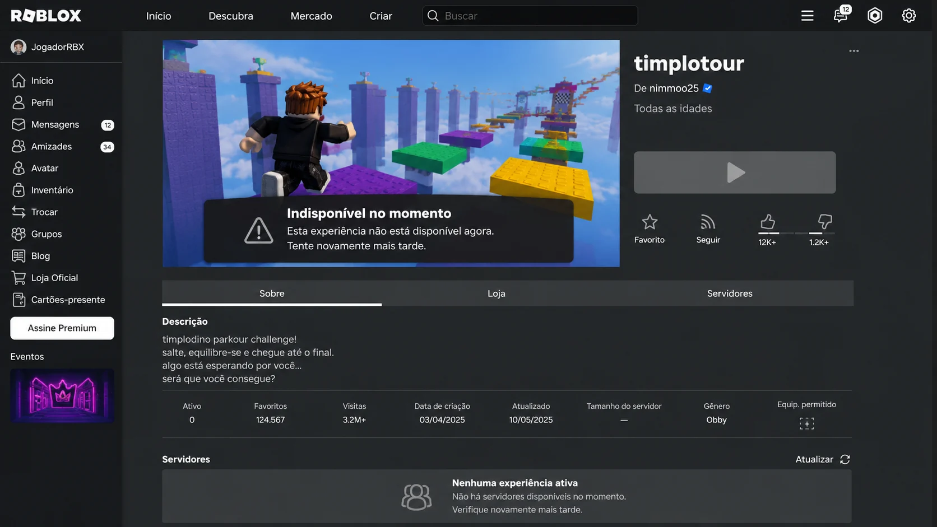Click the JogadorRBX avatar picture
937x527 pixels.
(18, 47)
